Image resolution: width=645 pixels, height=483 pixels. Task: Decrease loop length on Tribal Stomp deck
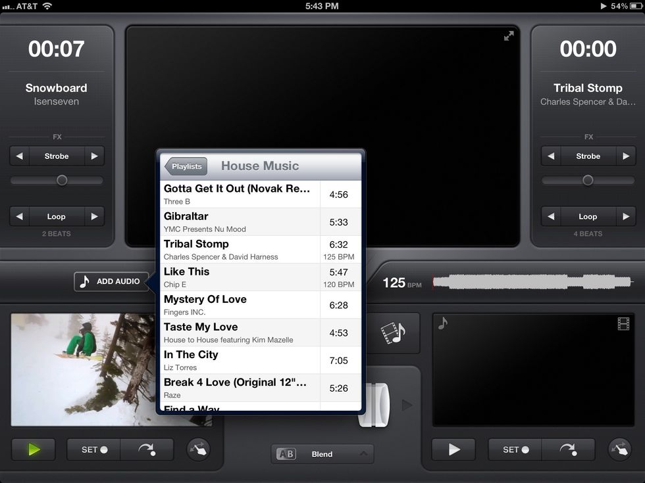click(x=551, y=216)
